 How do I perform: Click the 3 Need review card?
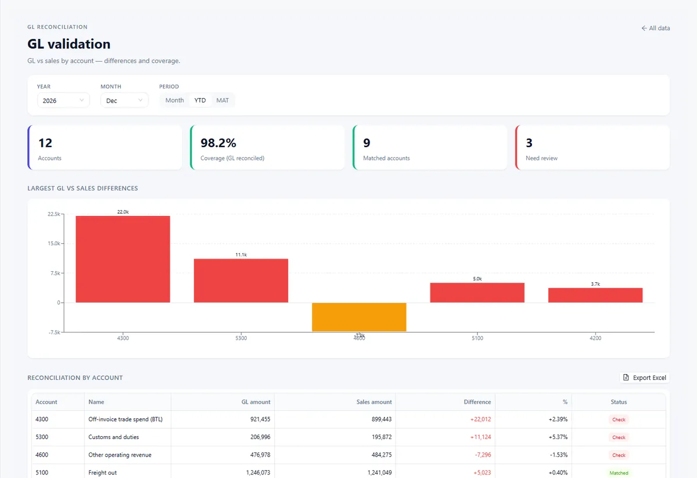(592, 148)
